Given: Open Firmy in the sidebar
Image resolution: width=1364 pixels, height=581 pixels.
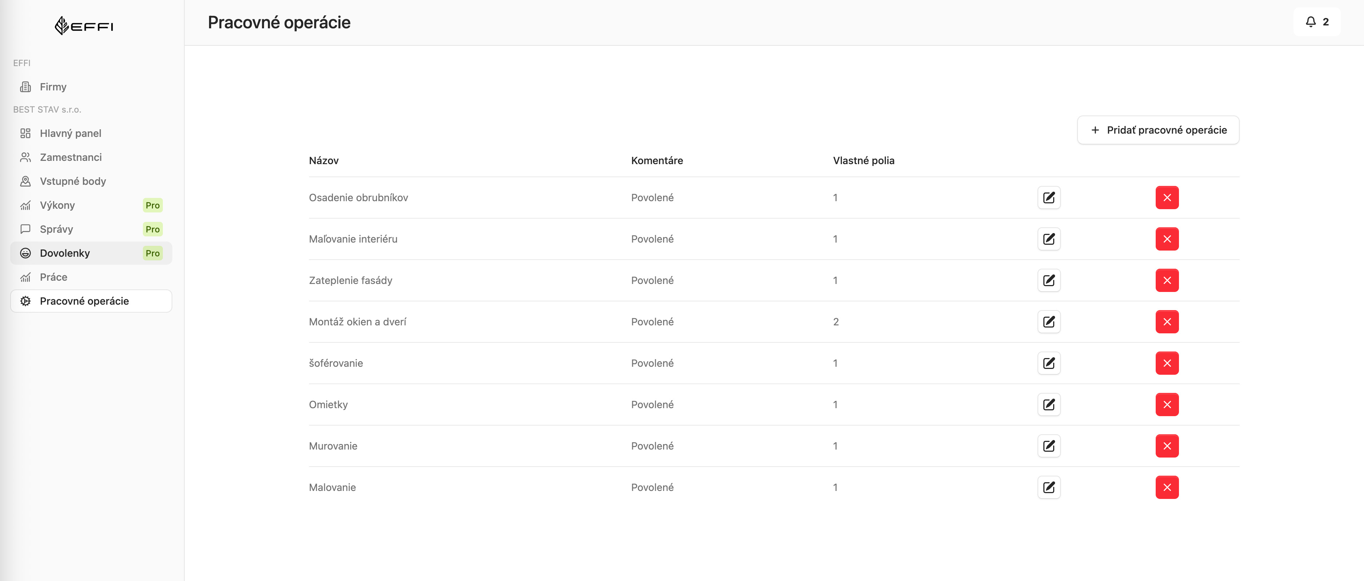Looking at the screenshot, I should click(x=53, y=87).
